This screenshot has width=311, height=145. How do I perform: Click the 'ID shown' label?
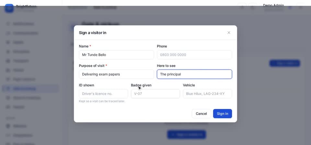[x=86, y=85]
